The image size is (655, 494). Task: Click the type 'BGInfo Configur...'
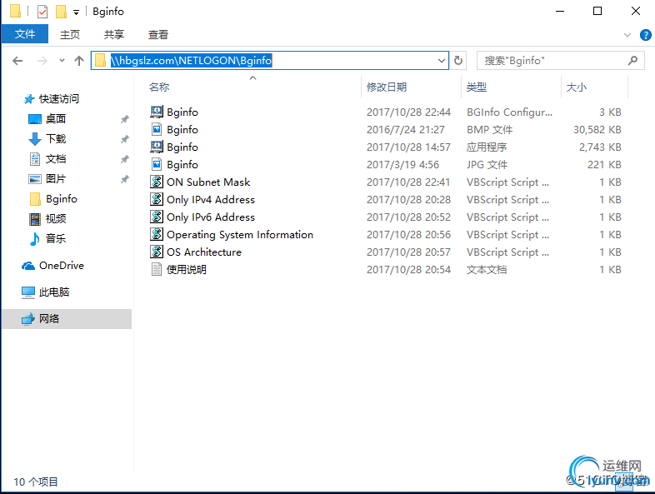[x=509, y=112]
